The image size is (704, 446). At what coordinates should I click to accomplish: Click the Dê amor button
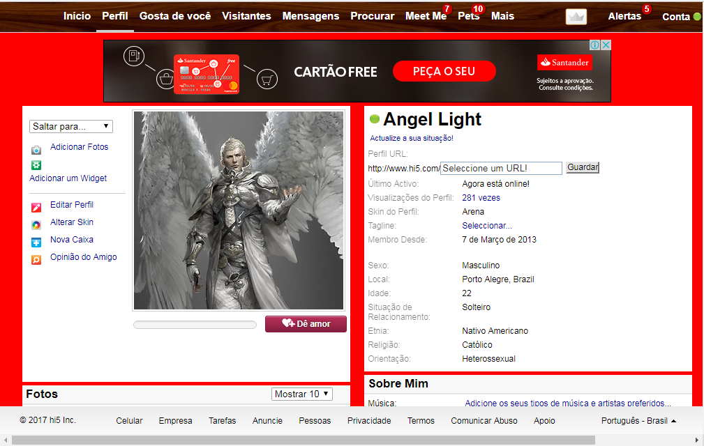tap(306, 323)
